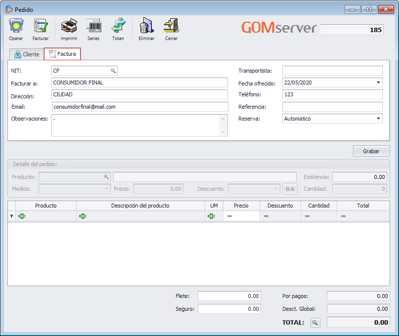Click the Descripción del producto column header
The width and height of the screenshot is (399, 336).
pos(140,206)
